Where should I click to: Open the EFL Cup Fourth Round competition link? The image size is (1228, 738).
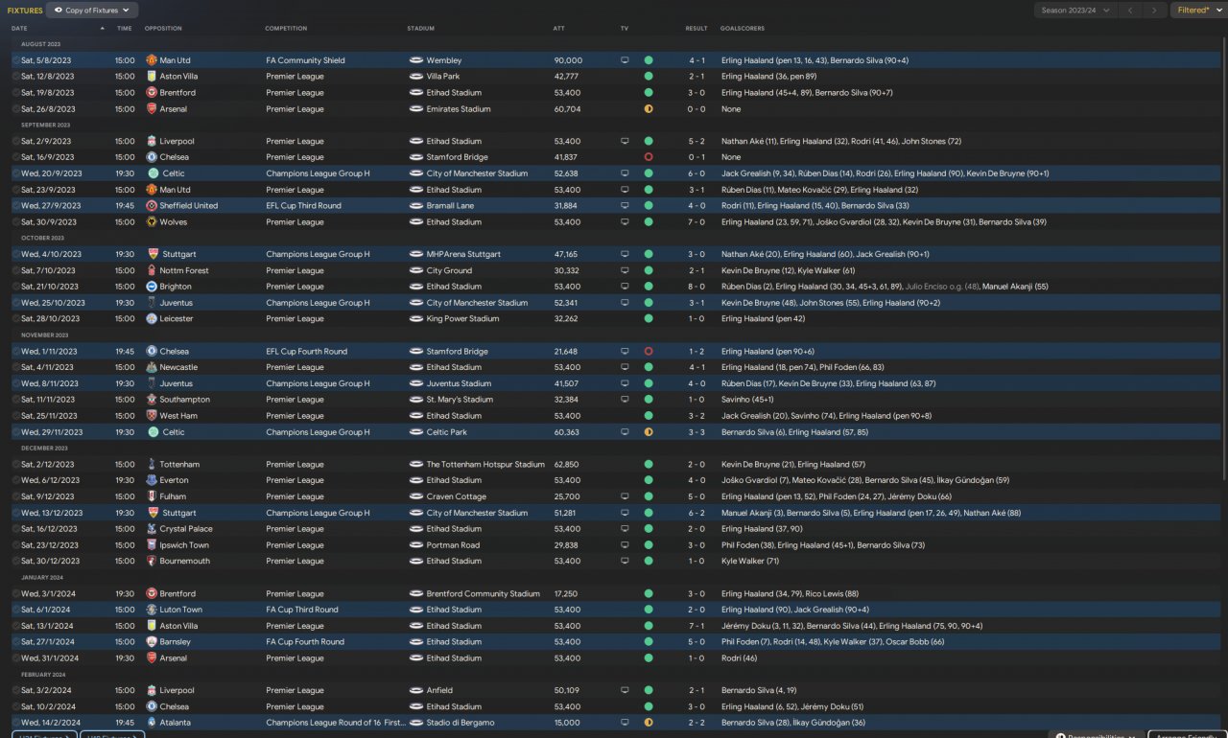pos(307,352)
